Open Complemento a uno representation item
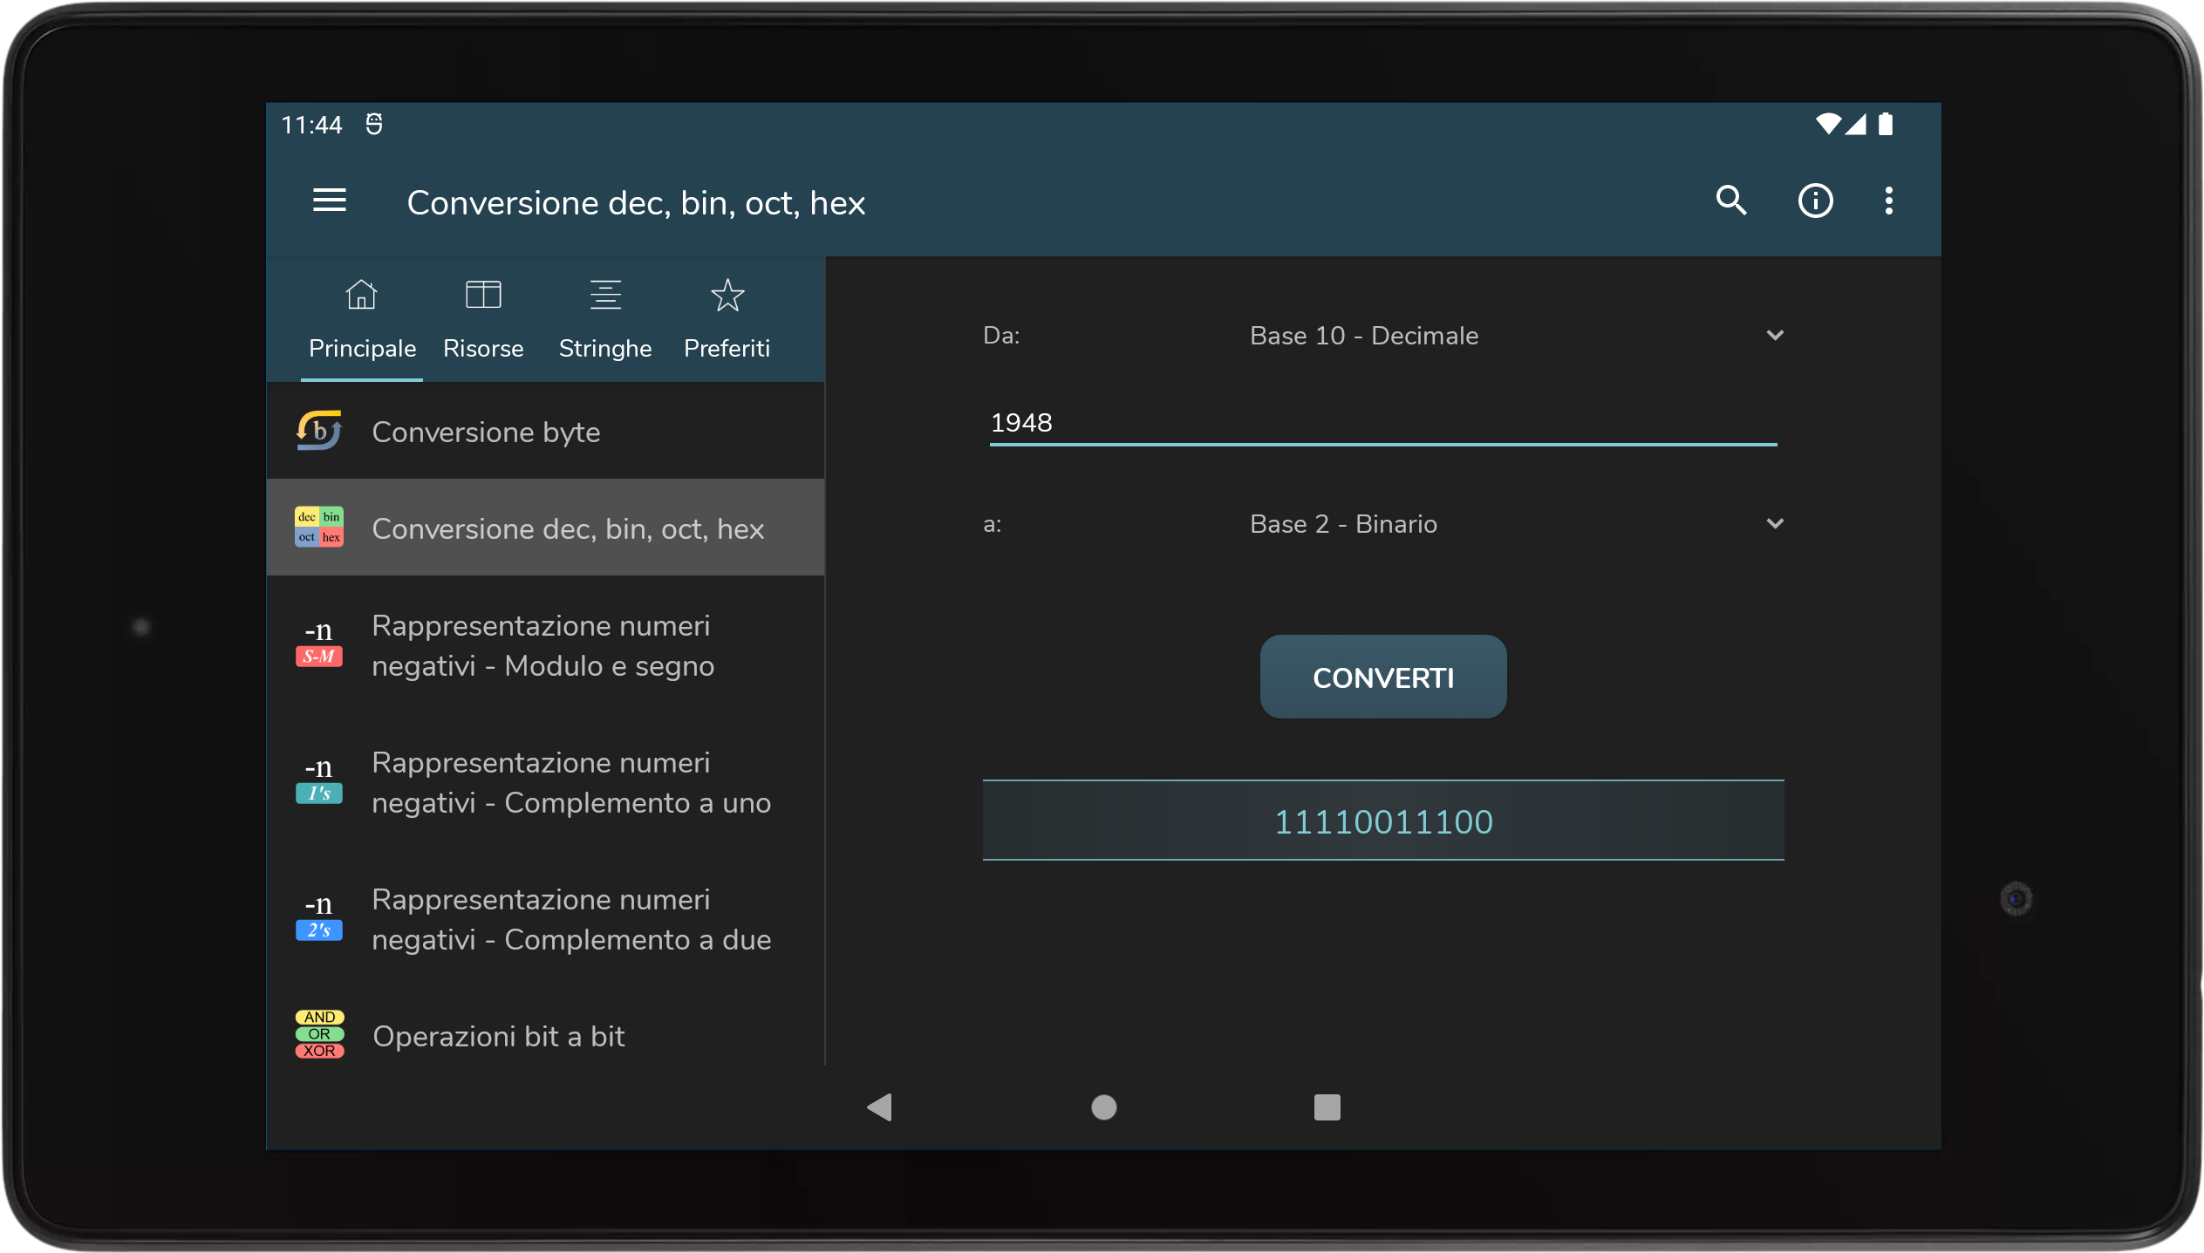 coord(546,782)
